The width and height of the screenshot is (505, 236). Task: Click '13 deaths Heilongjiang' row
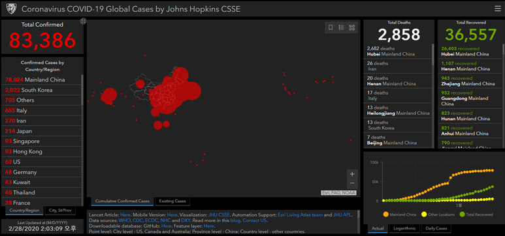tap(398, 110)
